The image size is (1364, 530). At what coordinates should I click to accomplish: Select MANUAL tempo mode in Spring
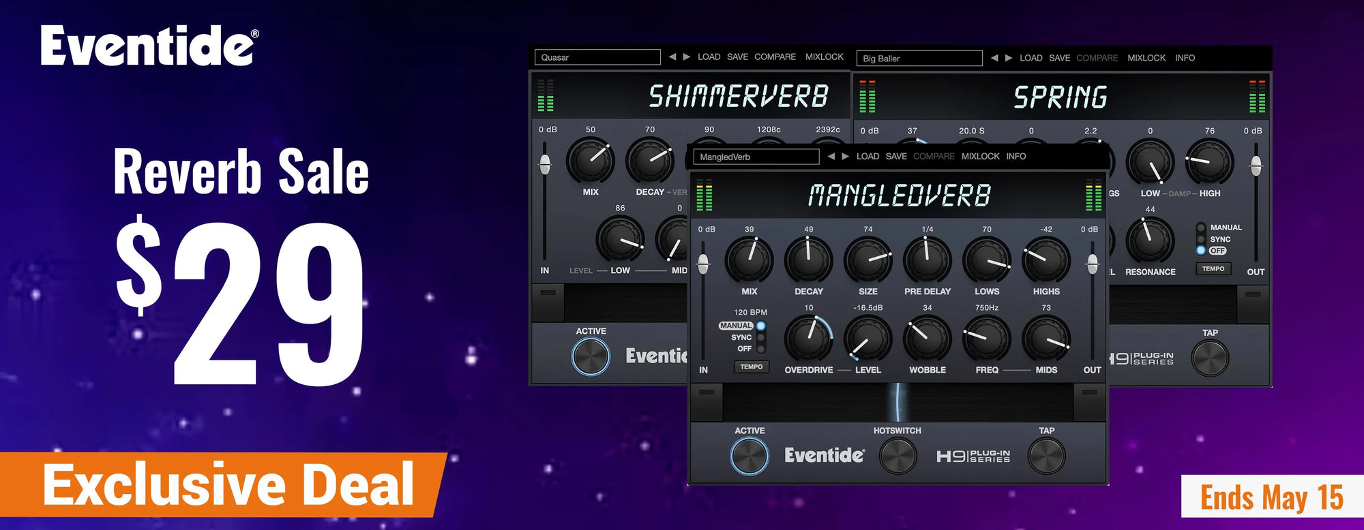pos(1200,228)
